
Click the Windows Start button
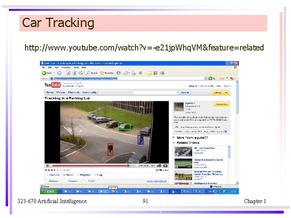coord(49,191)
